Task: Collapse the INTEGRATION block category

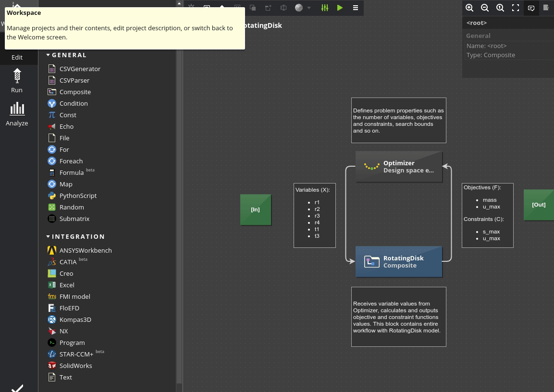Action: (48, 237)
